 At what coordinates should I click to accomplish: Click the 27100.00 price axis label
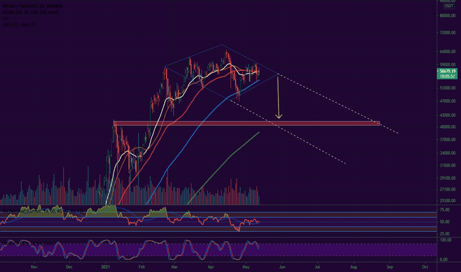[448, 189]
